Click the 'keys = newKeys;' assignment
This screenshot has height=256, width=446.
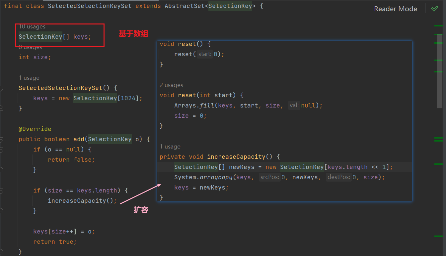tap(201, 187)
